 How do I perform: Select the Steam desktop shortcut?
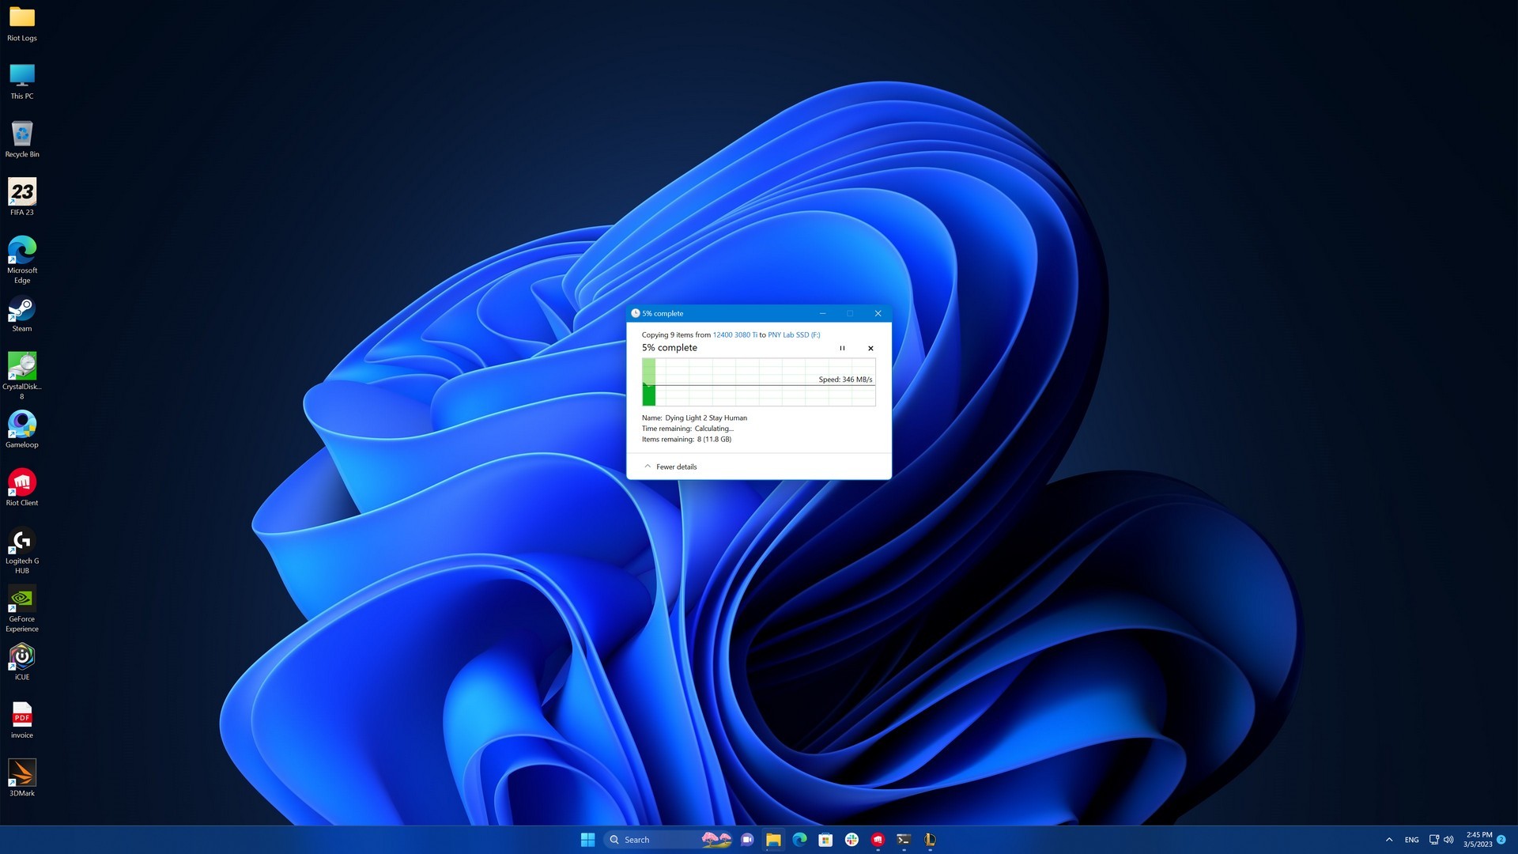pyautogui.click(x=22, y=314)
